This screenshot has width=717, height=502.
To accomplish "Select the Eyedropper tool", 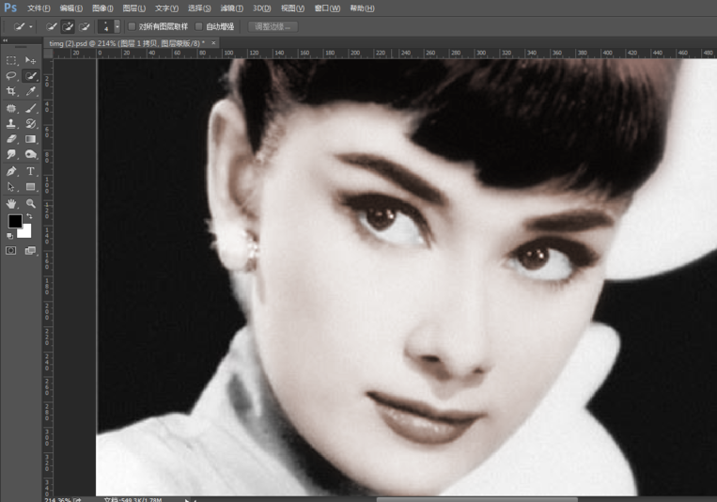I will (x=31, y=91).
